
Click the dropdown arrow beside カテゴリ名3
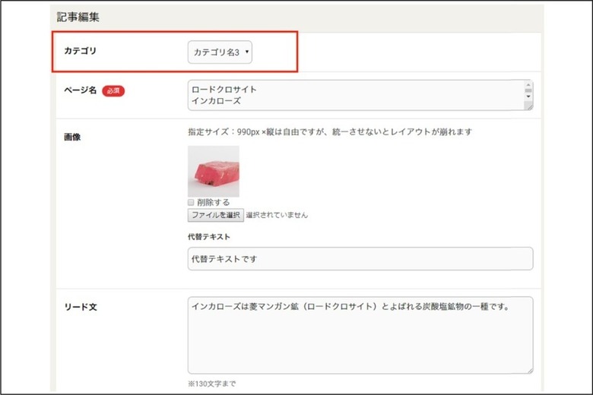coord(247,52)
